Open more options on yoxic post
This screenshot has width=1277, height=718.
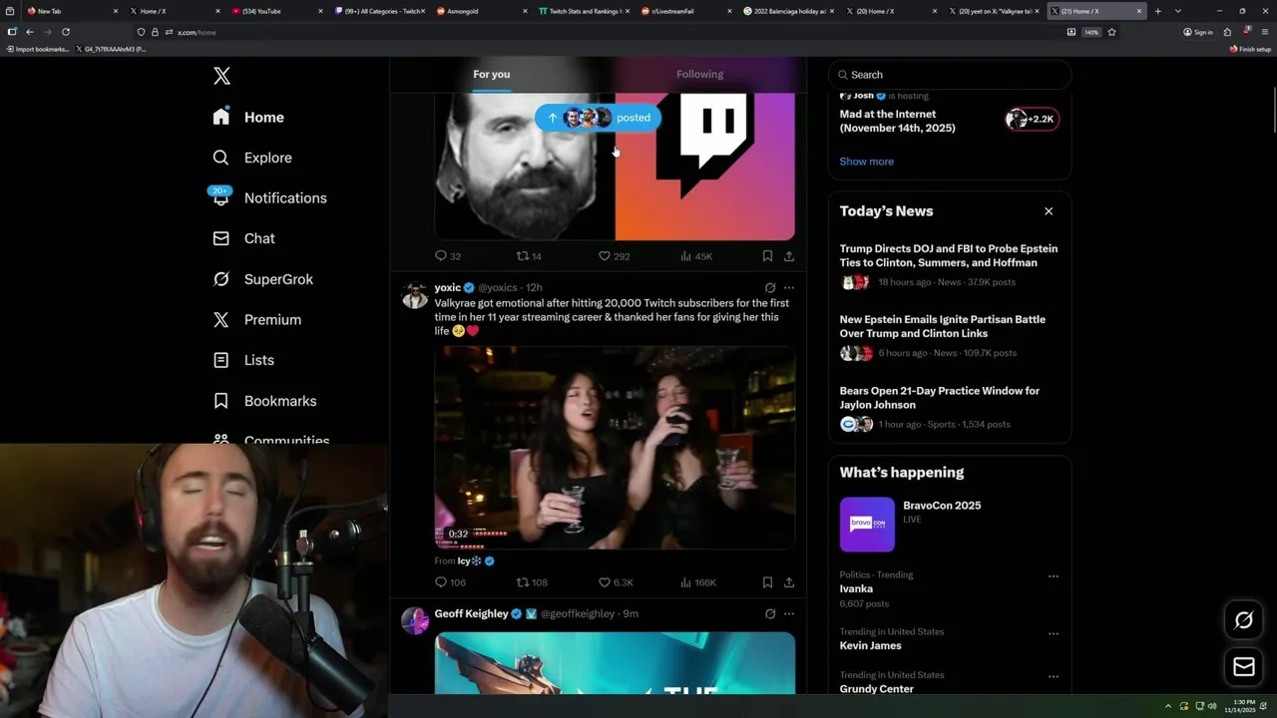pyautogui.click(x=788, y=287)
